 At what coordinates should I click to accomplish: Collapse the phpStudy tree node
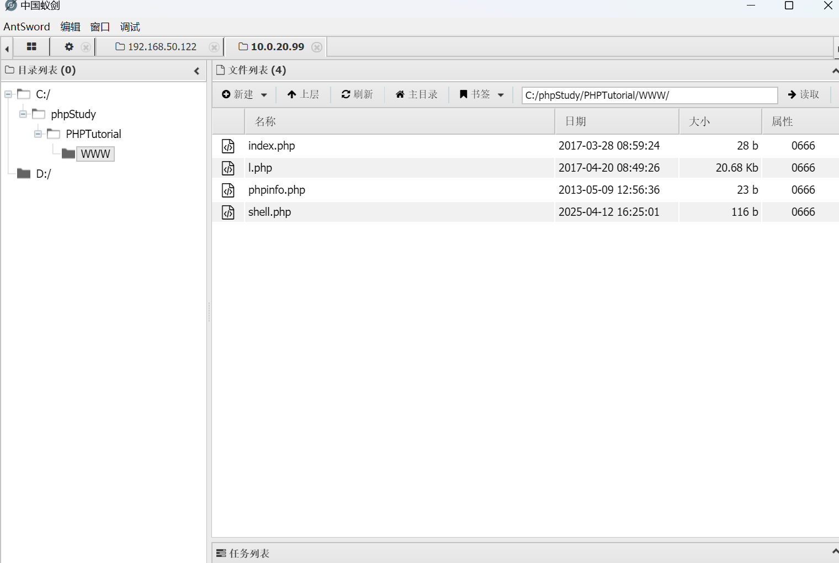pos(23,114)
